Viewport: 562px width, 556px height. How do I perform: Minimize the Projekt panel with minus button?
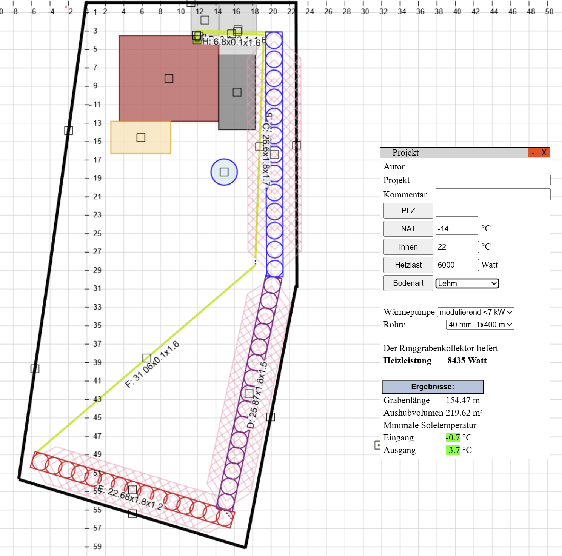[533, 152]
